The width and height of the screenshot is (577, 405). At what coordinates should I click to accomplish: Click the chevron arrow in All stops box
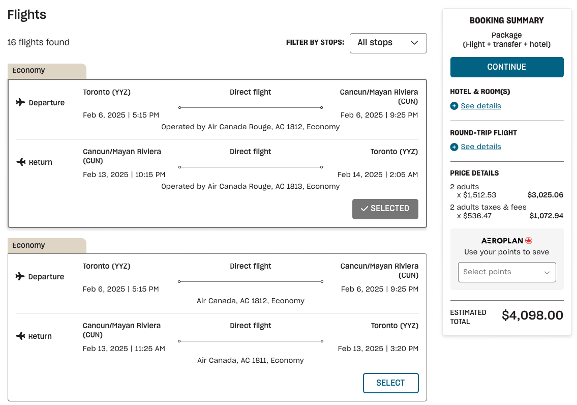pyautogui.click(x=414, y=43)
